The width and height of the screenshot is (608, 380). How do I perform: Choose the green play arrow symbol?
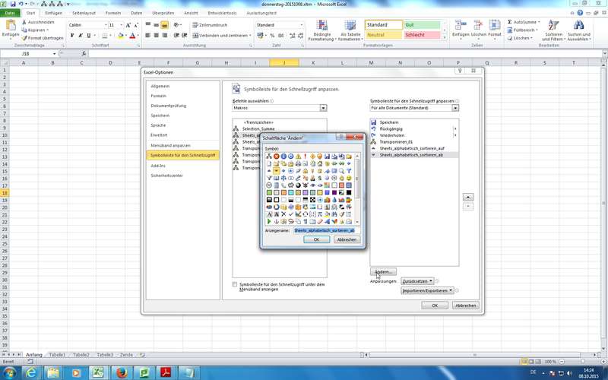tap(269, 221)
